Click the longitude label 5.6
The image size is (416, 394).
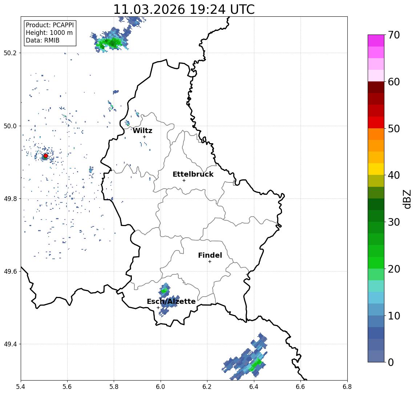(67, 387)
